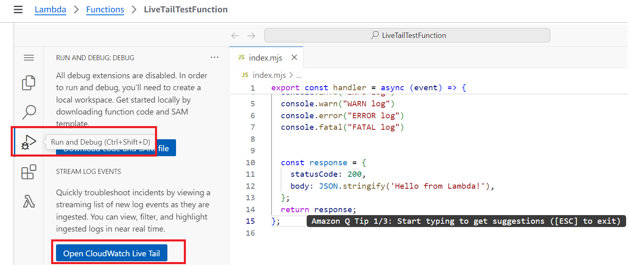The image size is (629, 267).
Task: Click line number 10 in the gutter
Action: (251, 163)
